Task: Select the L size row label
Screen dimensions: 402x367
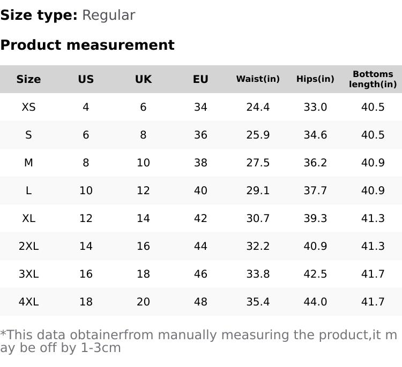Action: [28, 190]
